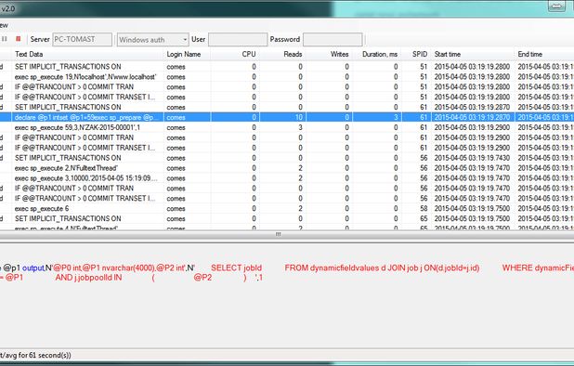Click the Password input field
This screenshot has height=366, width=574.
pyautogui.click(x=333, y=40)
